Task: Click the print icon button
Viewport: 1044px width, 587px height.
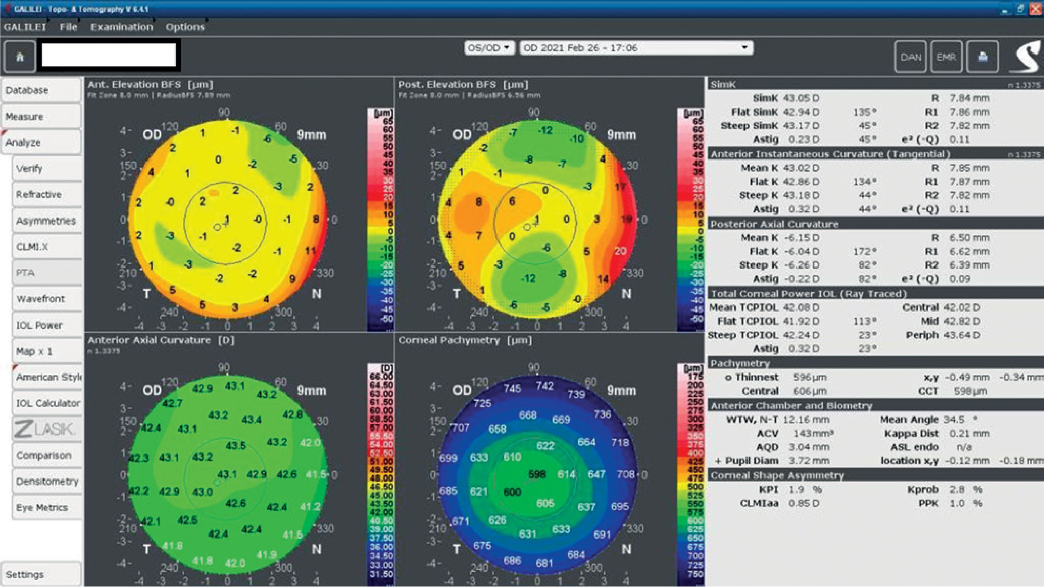Action: click(982, 57)
